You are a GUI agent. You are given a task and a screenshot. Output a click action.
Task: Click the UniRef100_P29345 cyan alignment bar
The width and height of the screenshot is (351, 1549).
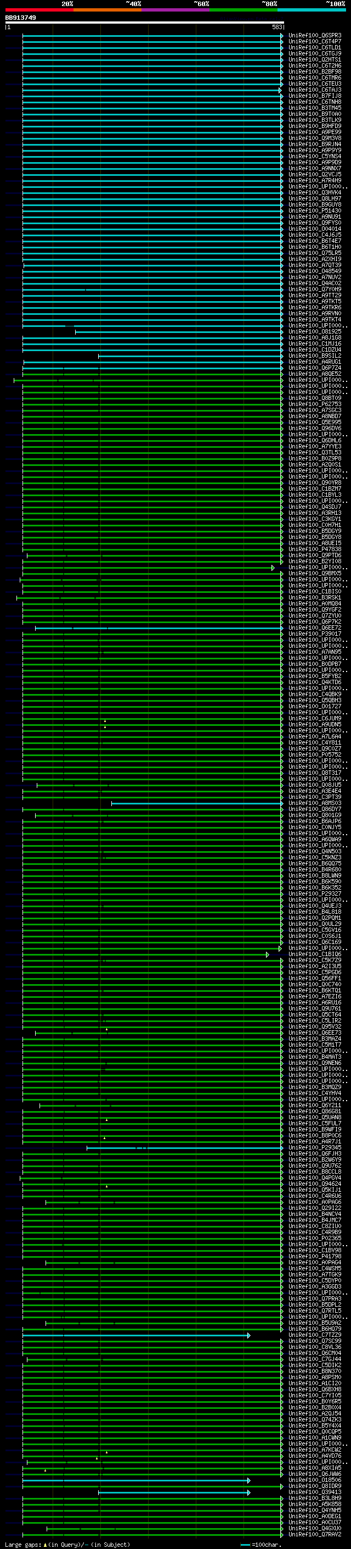(184, 1148)
